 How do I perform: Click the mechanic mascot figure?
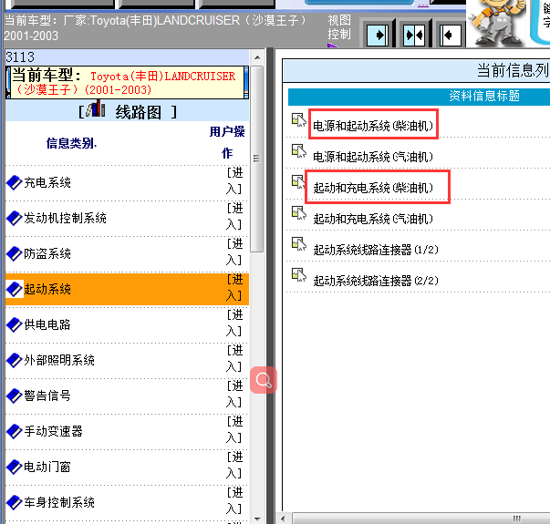tap(497, 22)
